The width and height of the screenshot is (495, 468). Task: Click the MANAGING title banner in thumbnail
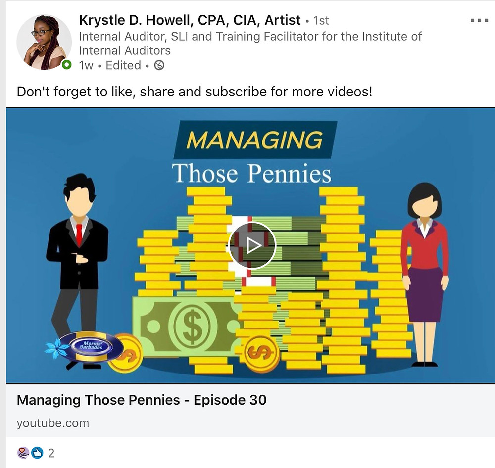[x=254, y=139]
